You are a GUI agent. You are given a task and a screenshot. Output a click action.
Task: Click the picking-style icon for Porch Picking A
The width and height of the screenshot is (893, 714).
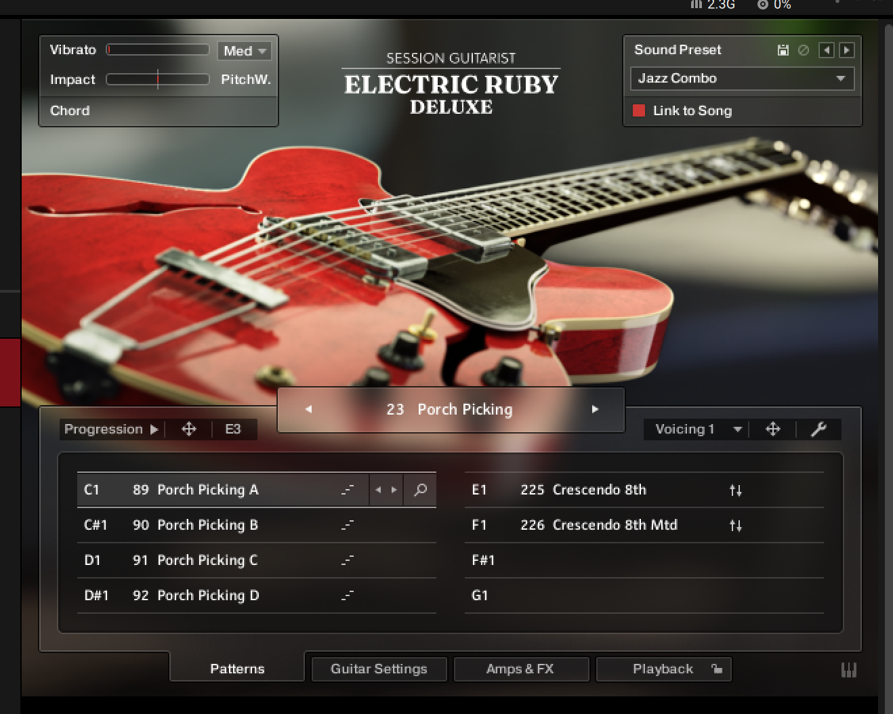point(348,490)
